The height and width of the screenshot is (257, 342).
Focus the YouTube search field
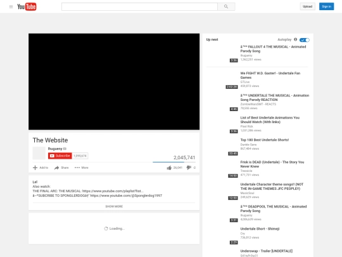(x=139, y=6)
